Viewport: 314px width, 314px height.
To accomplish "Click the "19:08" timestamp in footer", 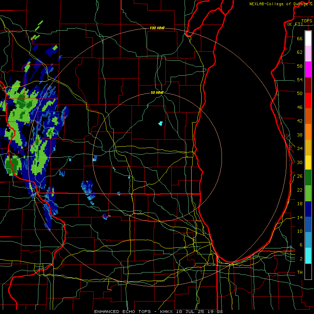I will click(x=216, y=312).
